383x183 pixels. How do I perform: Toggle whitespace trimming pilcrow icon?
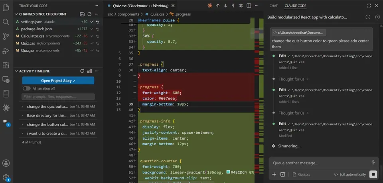233,6
